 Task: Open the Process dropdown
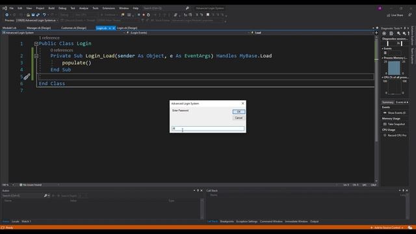pyautogui.click(x=58, y=20)
